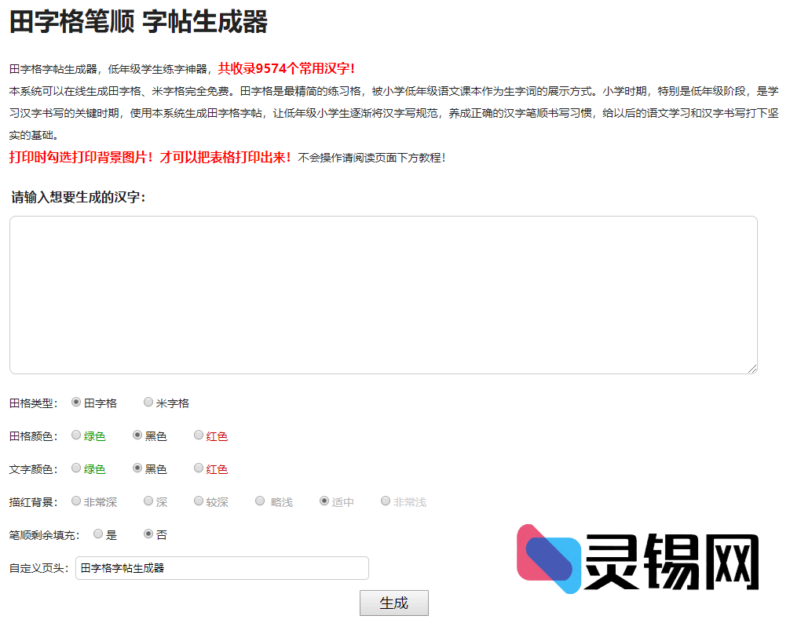Image resolution: width=790 pixels, height=623 pixels.
Task: Click the textarea resize corner handle
Action: (753, 370)
